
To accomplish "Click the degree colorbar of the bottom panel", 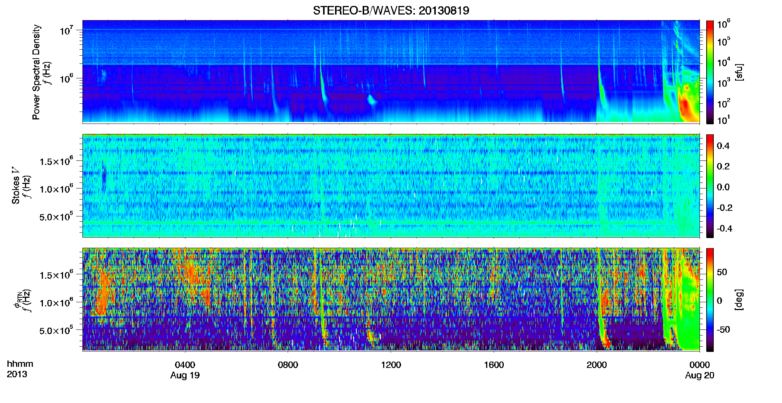I will [710, 300].
